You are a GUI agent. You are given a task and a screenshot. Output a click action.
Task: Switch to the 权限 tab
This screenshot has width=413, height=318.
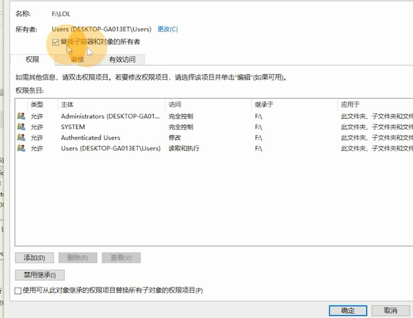pos(32,60)
